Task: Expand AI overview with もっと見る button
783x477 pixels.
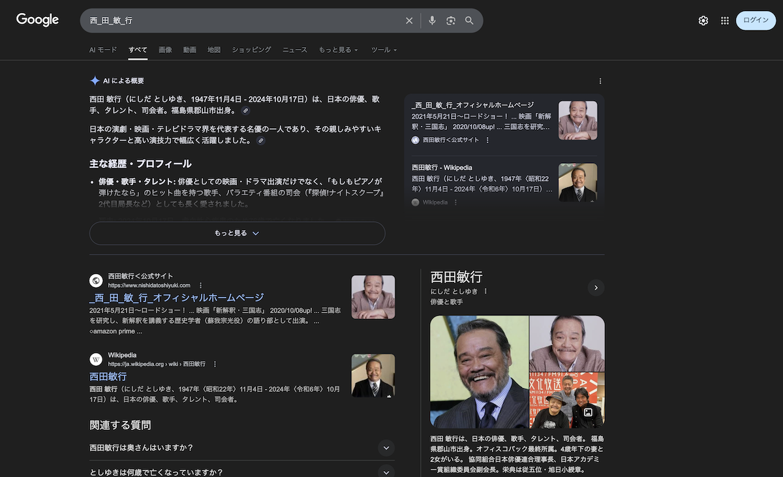Action: coord(237,233)
